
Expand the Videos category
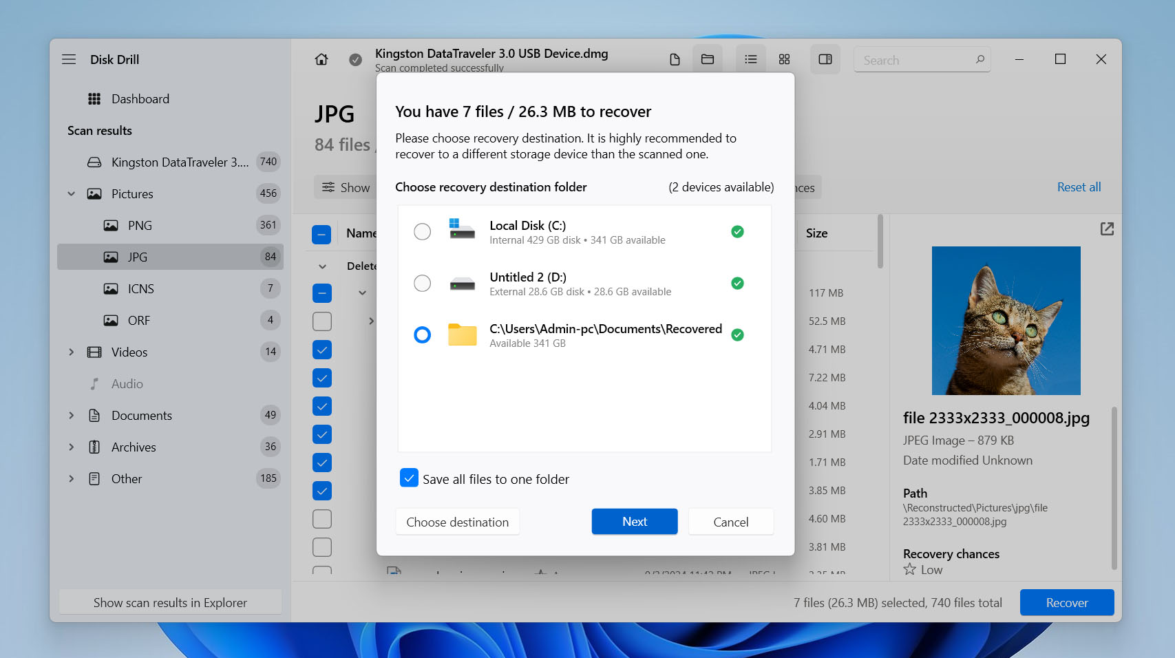[71, 352]
